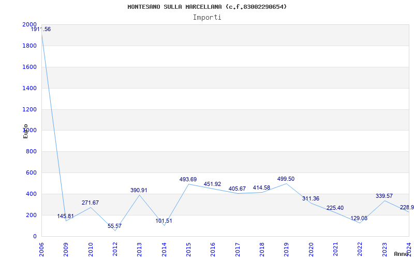The image size is (414, 259).
Task: Select the 145.81 data label
Action: [x=66, y=216]
